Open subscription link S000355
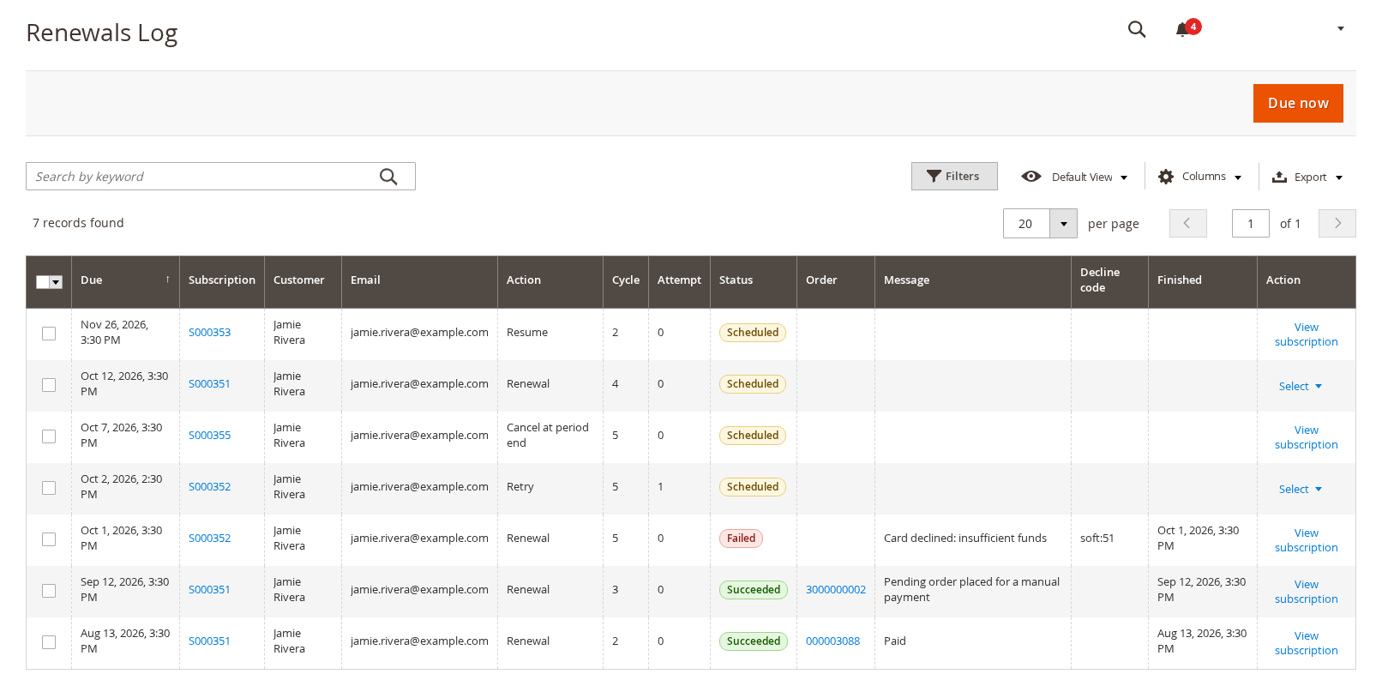 pos(209,436)
